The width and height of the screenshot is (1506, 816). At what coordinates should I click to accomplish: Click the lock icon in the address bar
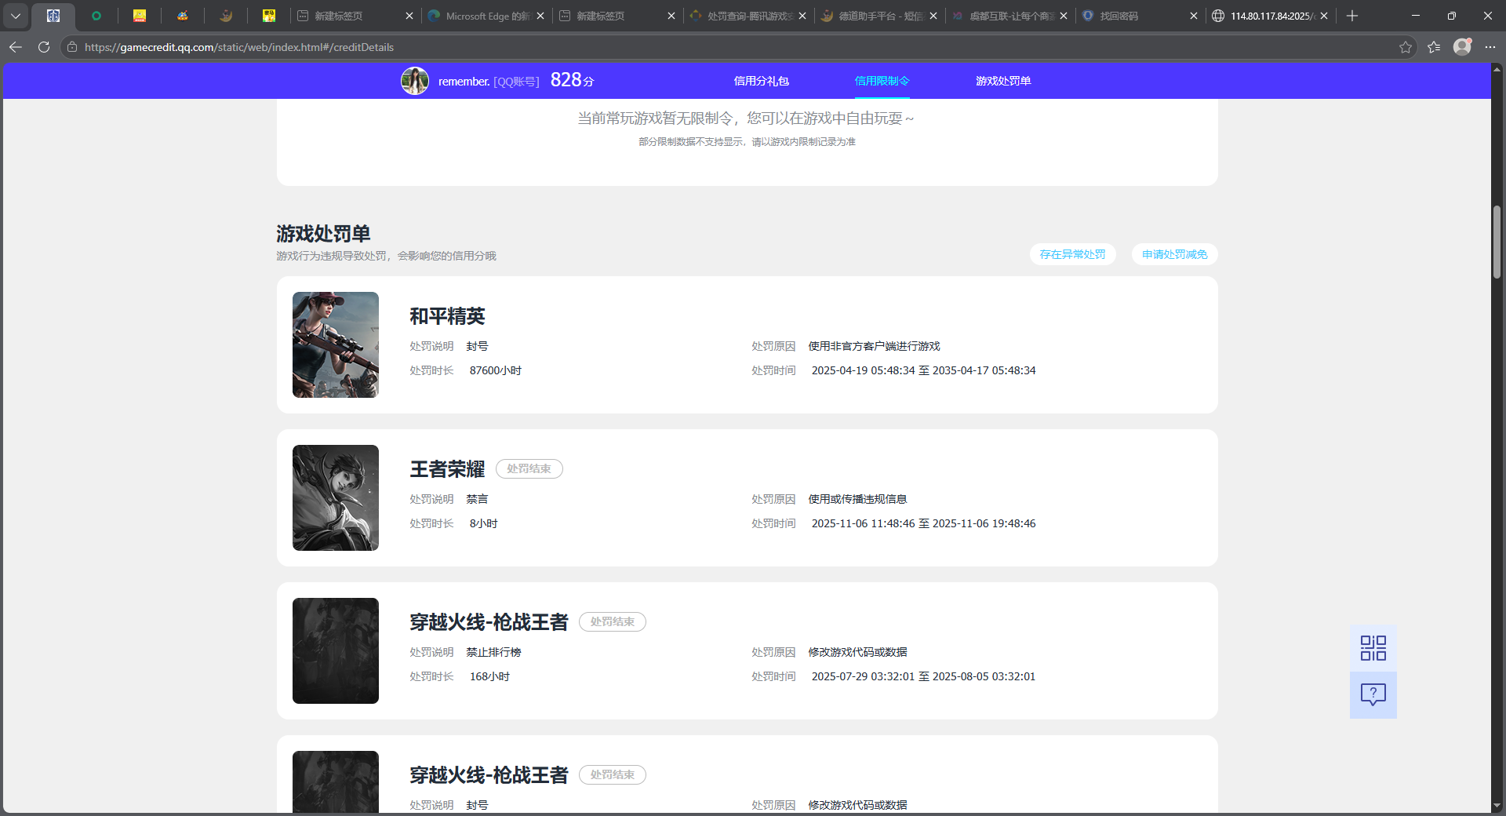(x=71, y=47)
